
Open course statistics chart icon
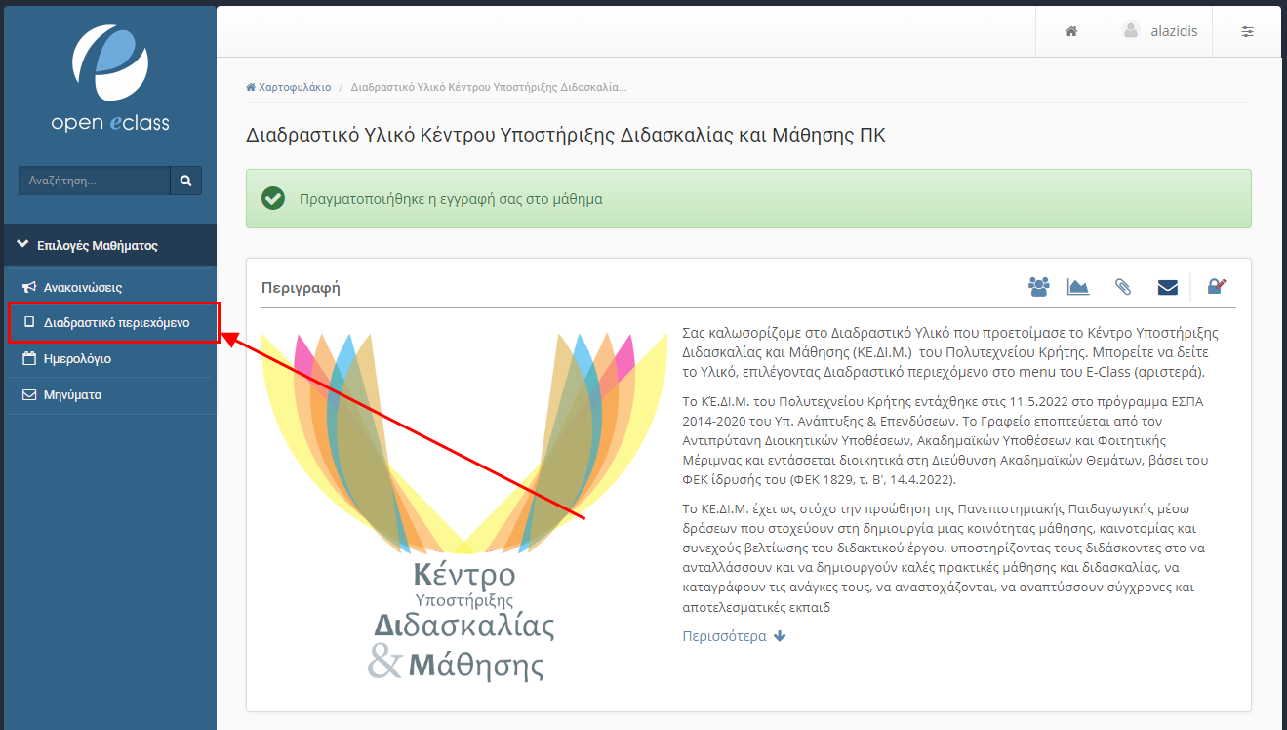pos(1078,287)
